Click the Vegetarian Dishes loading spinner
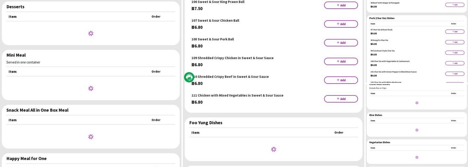Image resolution: width=468 pixels, height=167 pixels. (x=417, y=157)
